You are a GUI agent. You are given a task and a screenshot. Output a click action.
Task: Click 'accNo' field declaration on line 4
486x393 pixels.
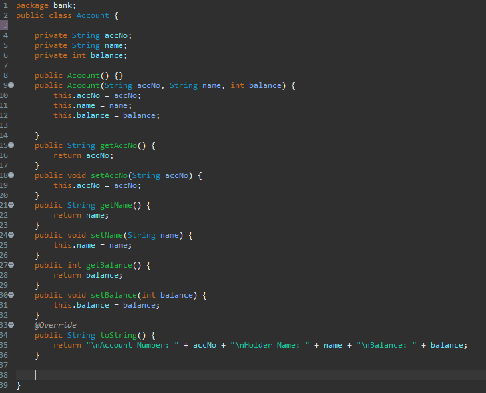tap(116, 35)
